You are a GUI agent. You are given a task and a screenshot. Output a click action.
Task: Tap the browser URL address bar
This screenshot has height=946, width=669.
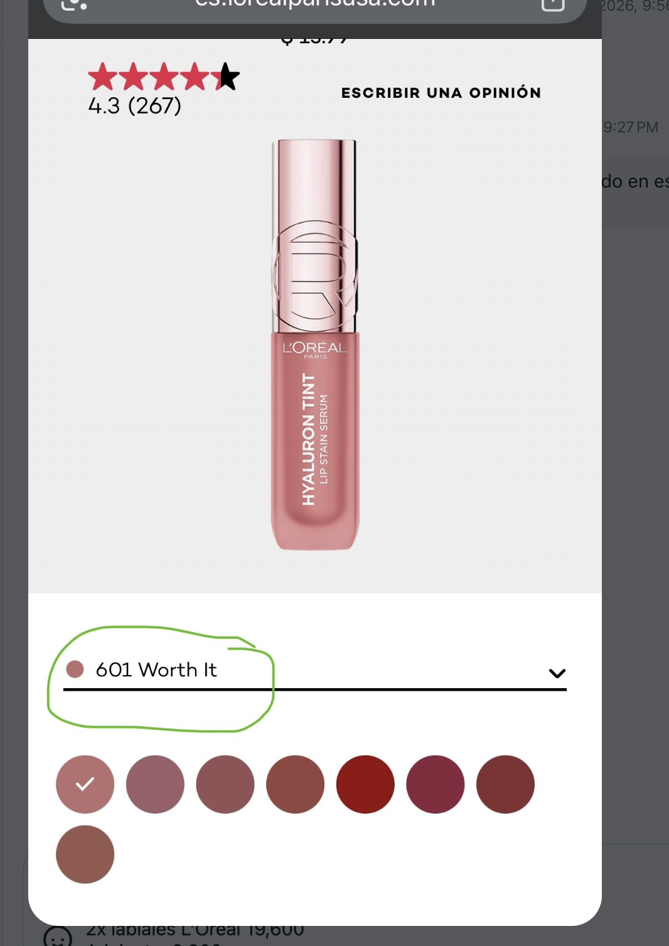tap(314, 5)
